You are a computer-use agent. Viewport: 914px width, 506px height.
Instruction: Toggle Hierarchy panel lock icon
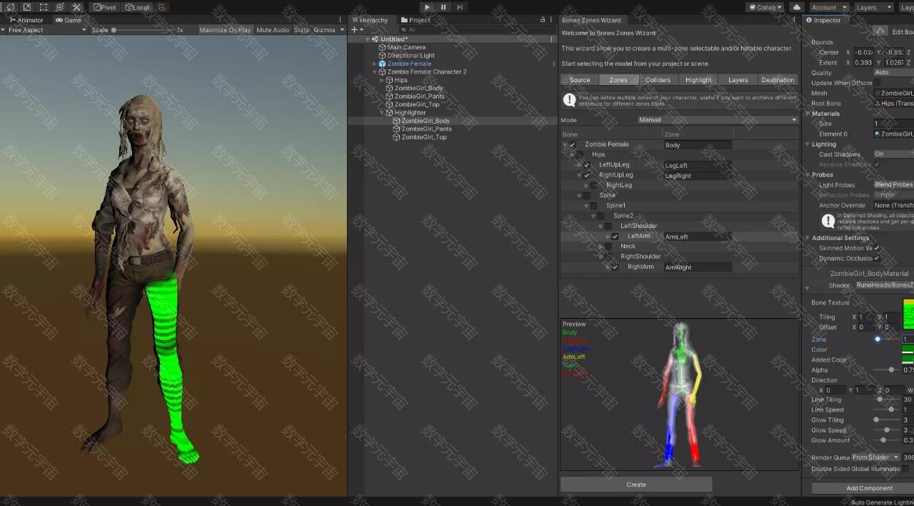pyautogui.click(x=543, y=20)
